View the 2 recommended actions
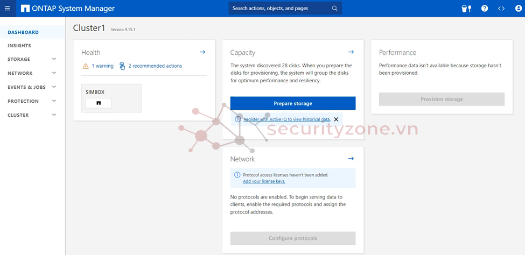Image resolution: width=525 pixels, height=255 pixels. click(x=155, y=66)
